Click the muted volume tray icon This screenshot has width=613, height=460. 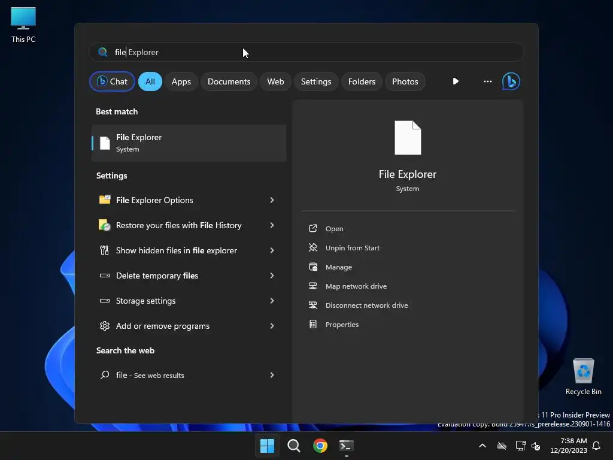[x=536, y=446]
